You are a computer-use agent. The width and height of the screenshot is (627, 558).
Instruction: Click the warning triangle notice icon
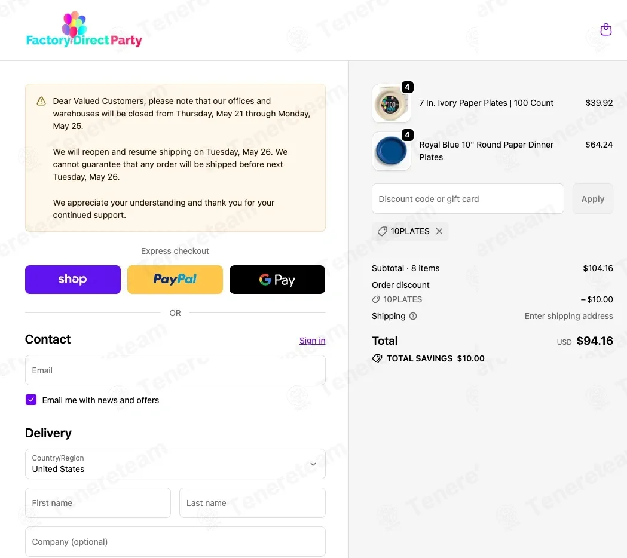41,101
